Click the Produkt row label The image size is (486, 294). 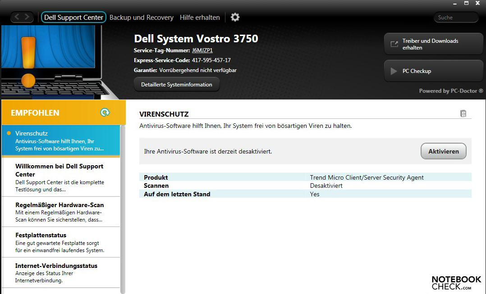[156, 177]
